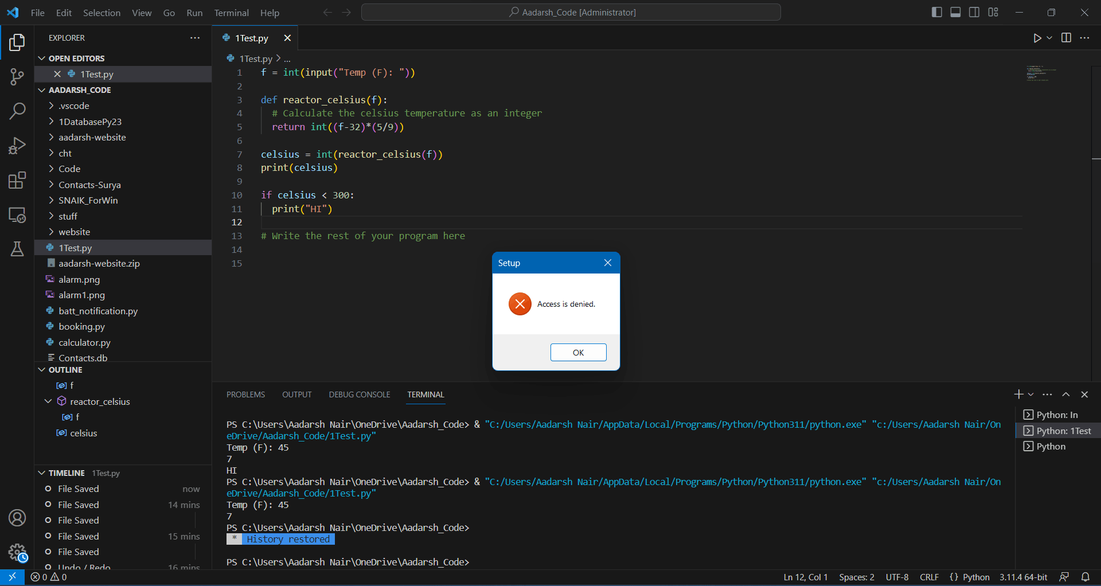Open editor More Actions ellipsis
The height and width of the screenshot is (586, 1101).
tap(1084, 38)
